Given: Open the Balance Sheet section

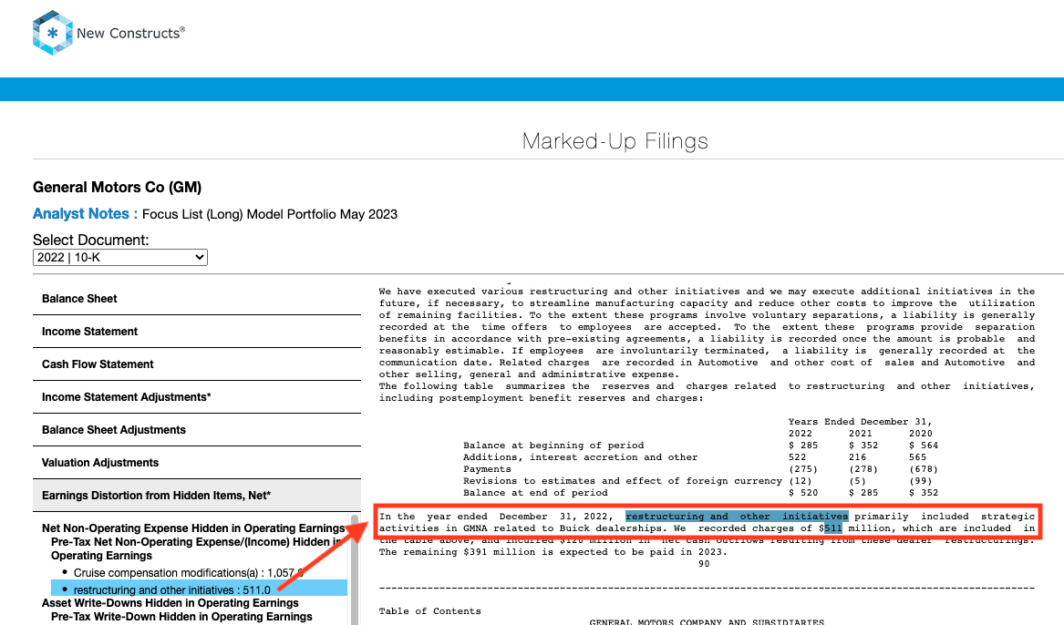Looking at the screenshot, I should [197, 299].
